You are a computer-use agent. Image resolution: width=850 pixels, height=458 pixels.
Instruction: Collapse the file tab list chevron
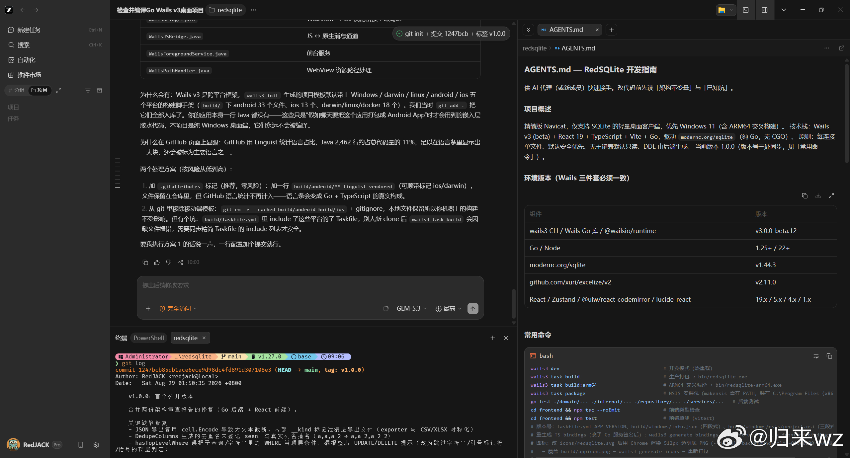point(528,30)
